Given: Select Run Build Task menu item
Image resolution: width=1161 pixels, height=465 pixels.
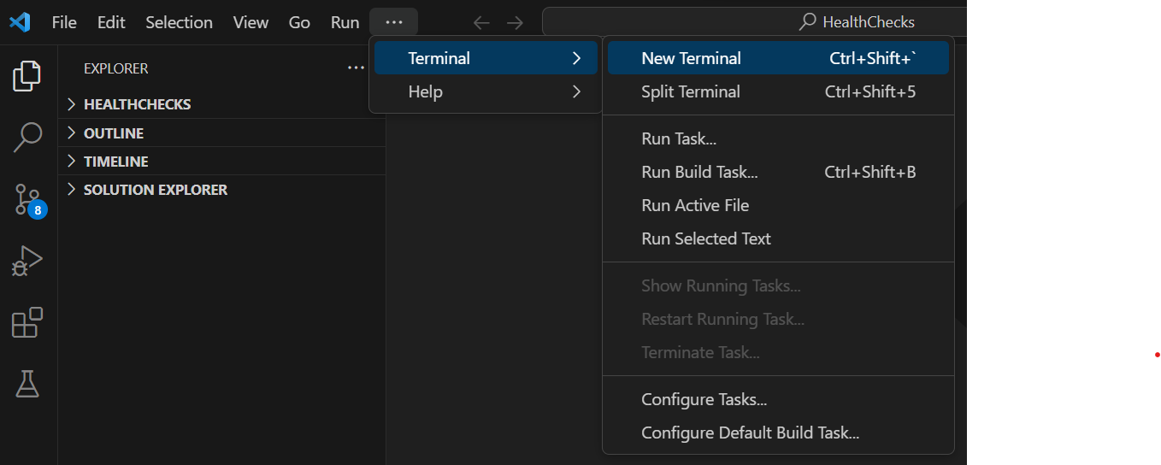Looking at the screenshot, I should point(778,172).
